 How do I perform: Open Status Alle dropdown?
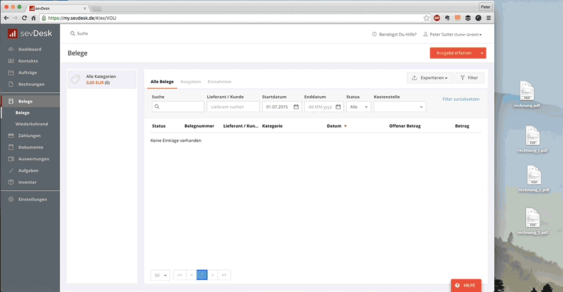coord(358,107)
